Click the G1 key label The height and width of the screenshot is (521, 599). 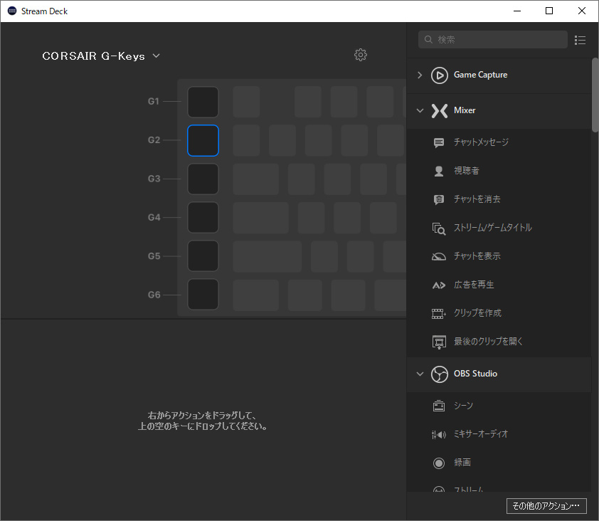click(153, 101)
